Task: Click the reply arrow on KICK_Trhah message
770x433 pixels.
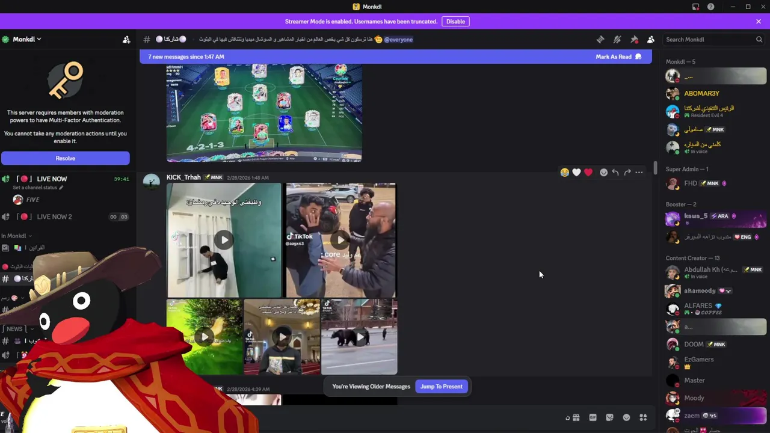Action: [615, 173]
